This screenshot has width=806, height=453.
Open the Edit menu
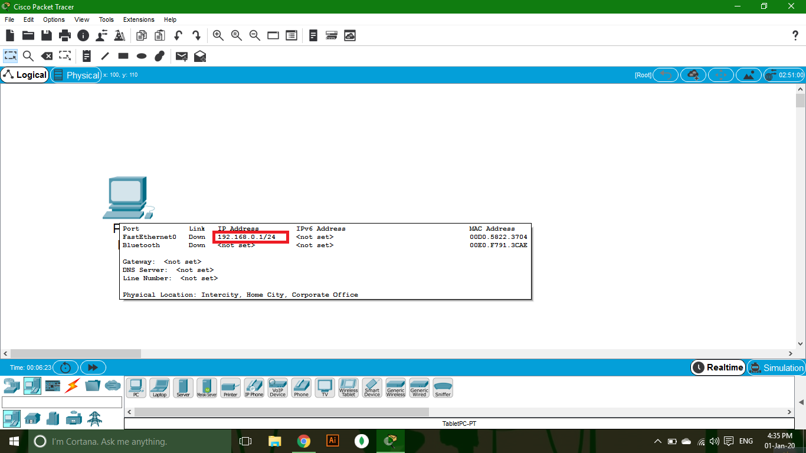click(x=28, y=19)
